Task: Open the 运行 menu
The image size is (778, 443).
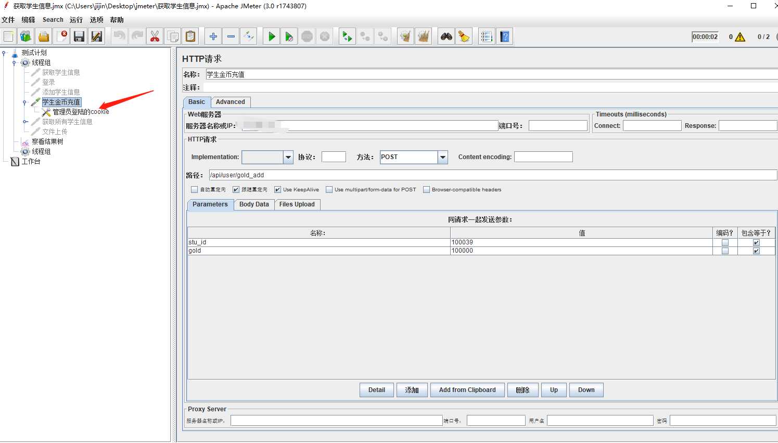Action: tap(76, 20)
